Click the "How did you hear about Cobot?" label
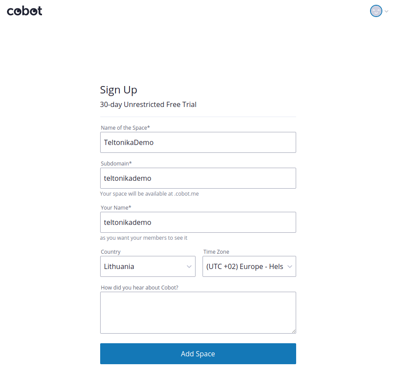This screenshot has width=395, height=369. pyautogui.click(x=140, y=287)
